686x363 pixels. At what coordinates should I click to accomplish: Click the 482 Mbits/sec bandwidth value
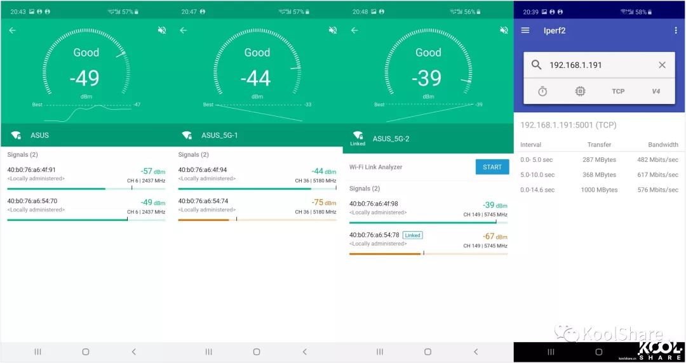tap(657, 160)
